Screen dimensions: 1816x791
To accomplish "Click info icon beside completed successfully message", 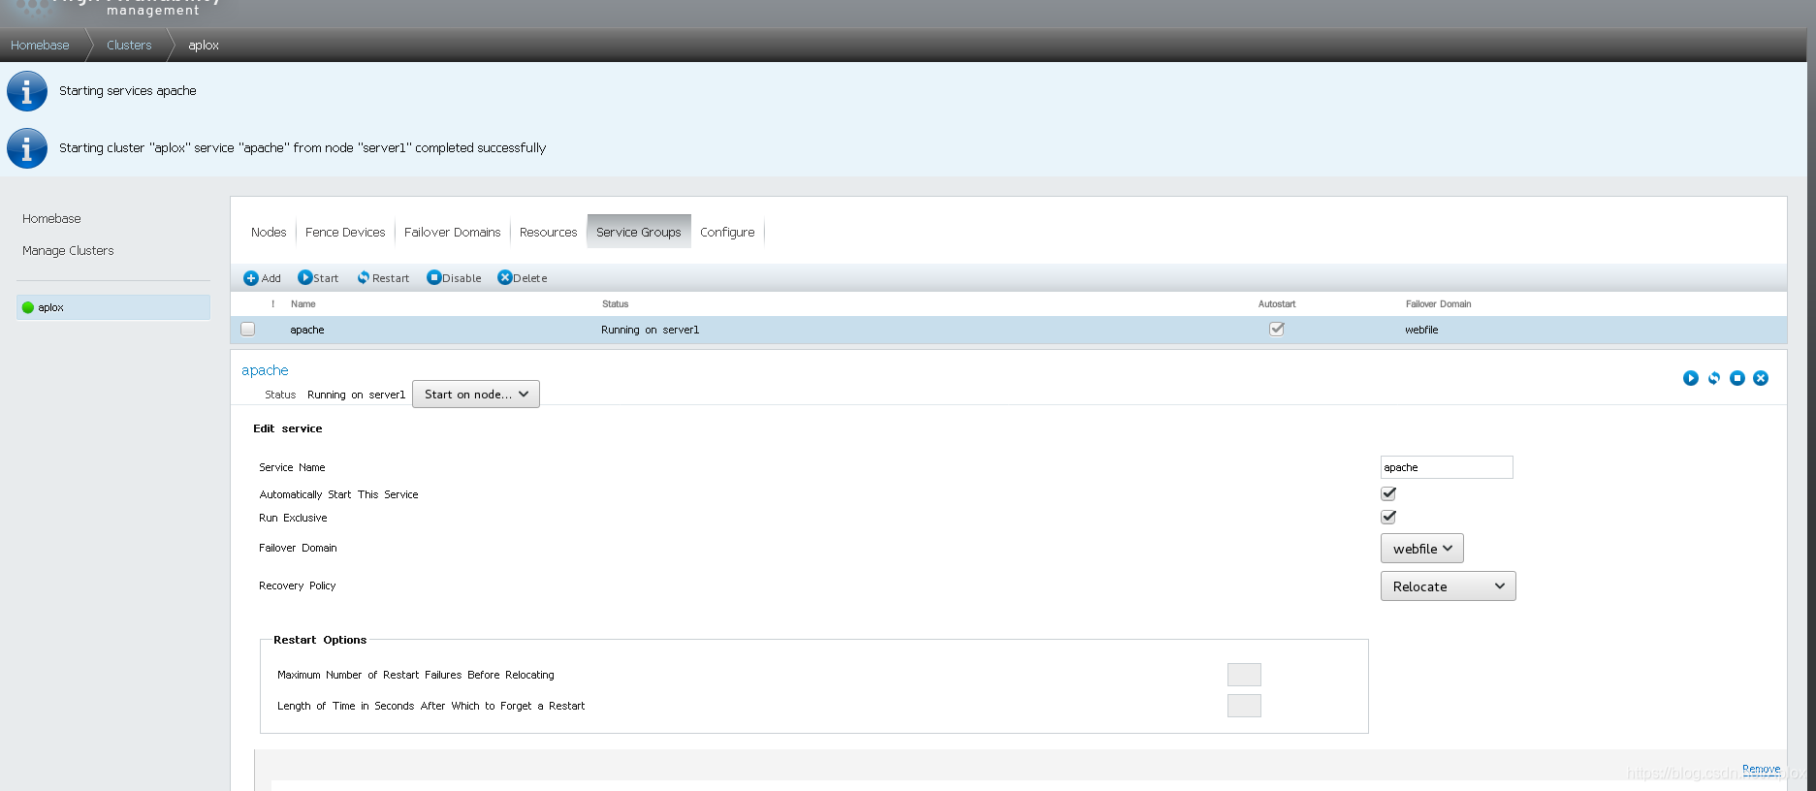I will [x=27, y=148].
